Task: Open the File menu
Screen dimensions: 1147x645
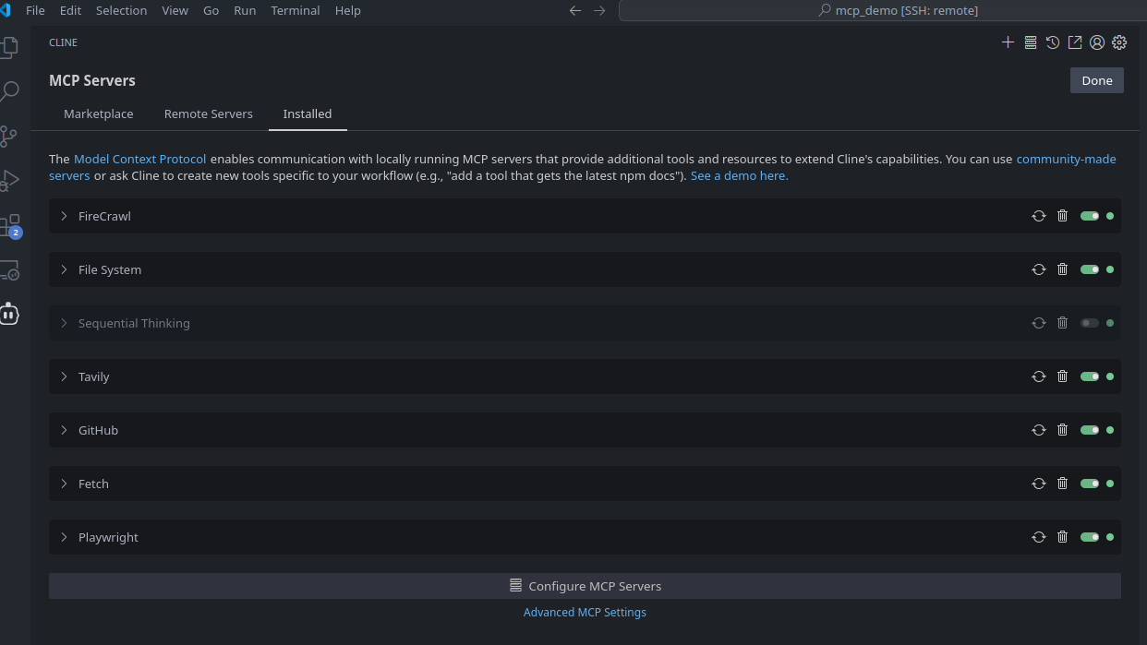Action: (35, 10)
